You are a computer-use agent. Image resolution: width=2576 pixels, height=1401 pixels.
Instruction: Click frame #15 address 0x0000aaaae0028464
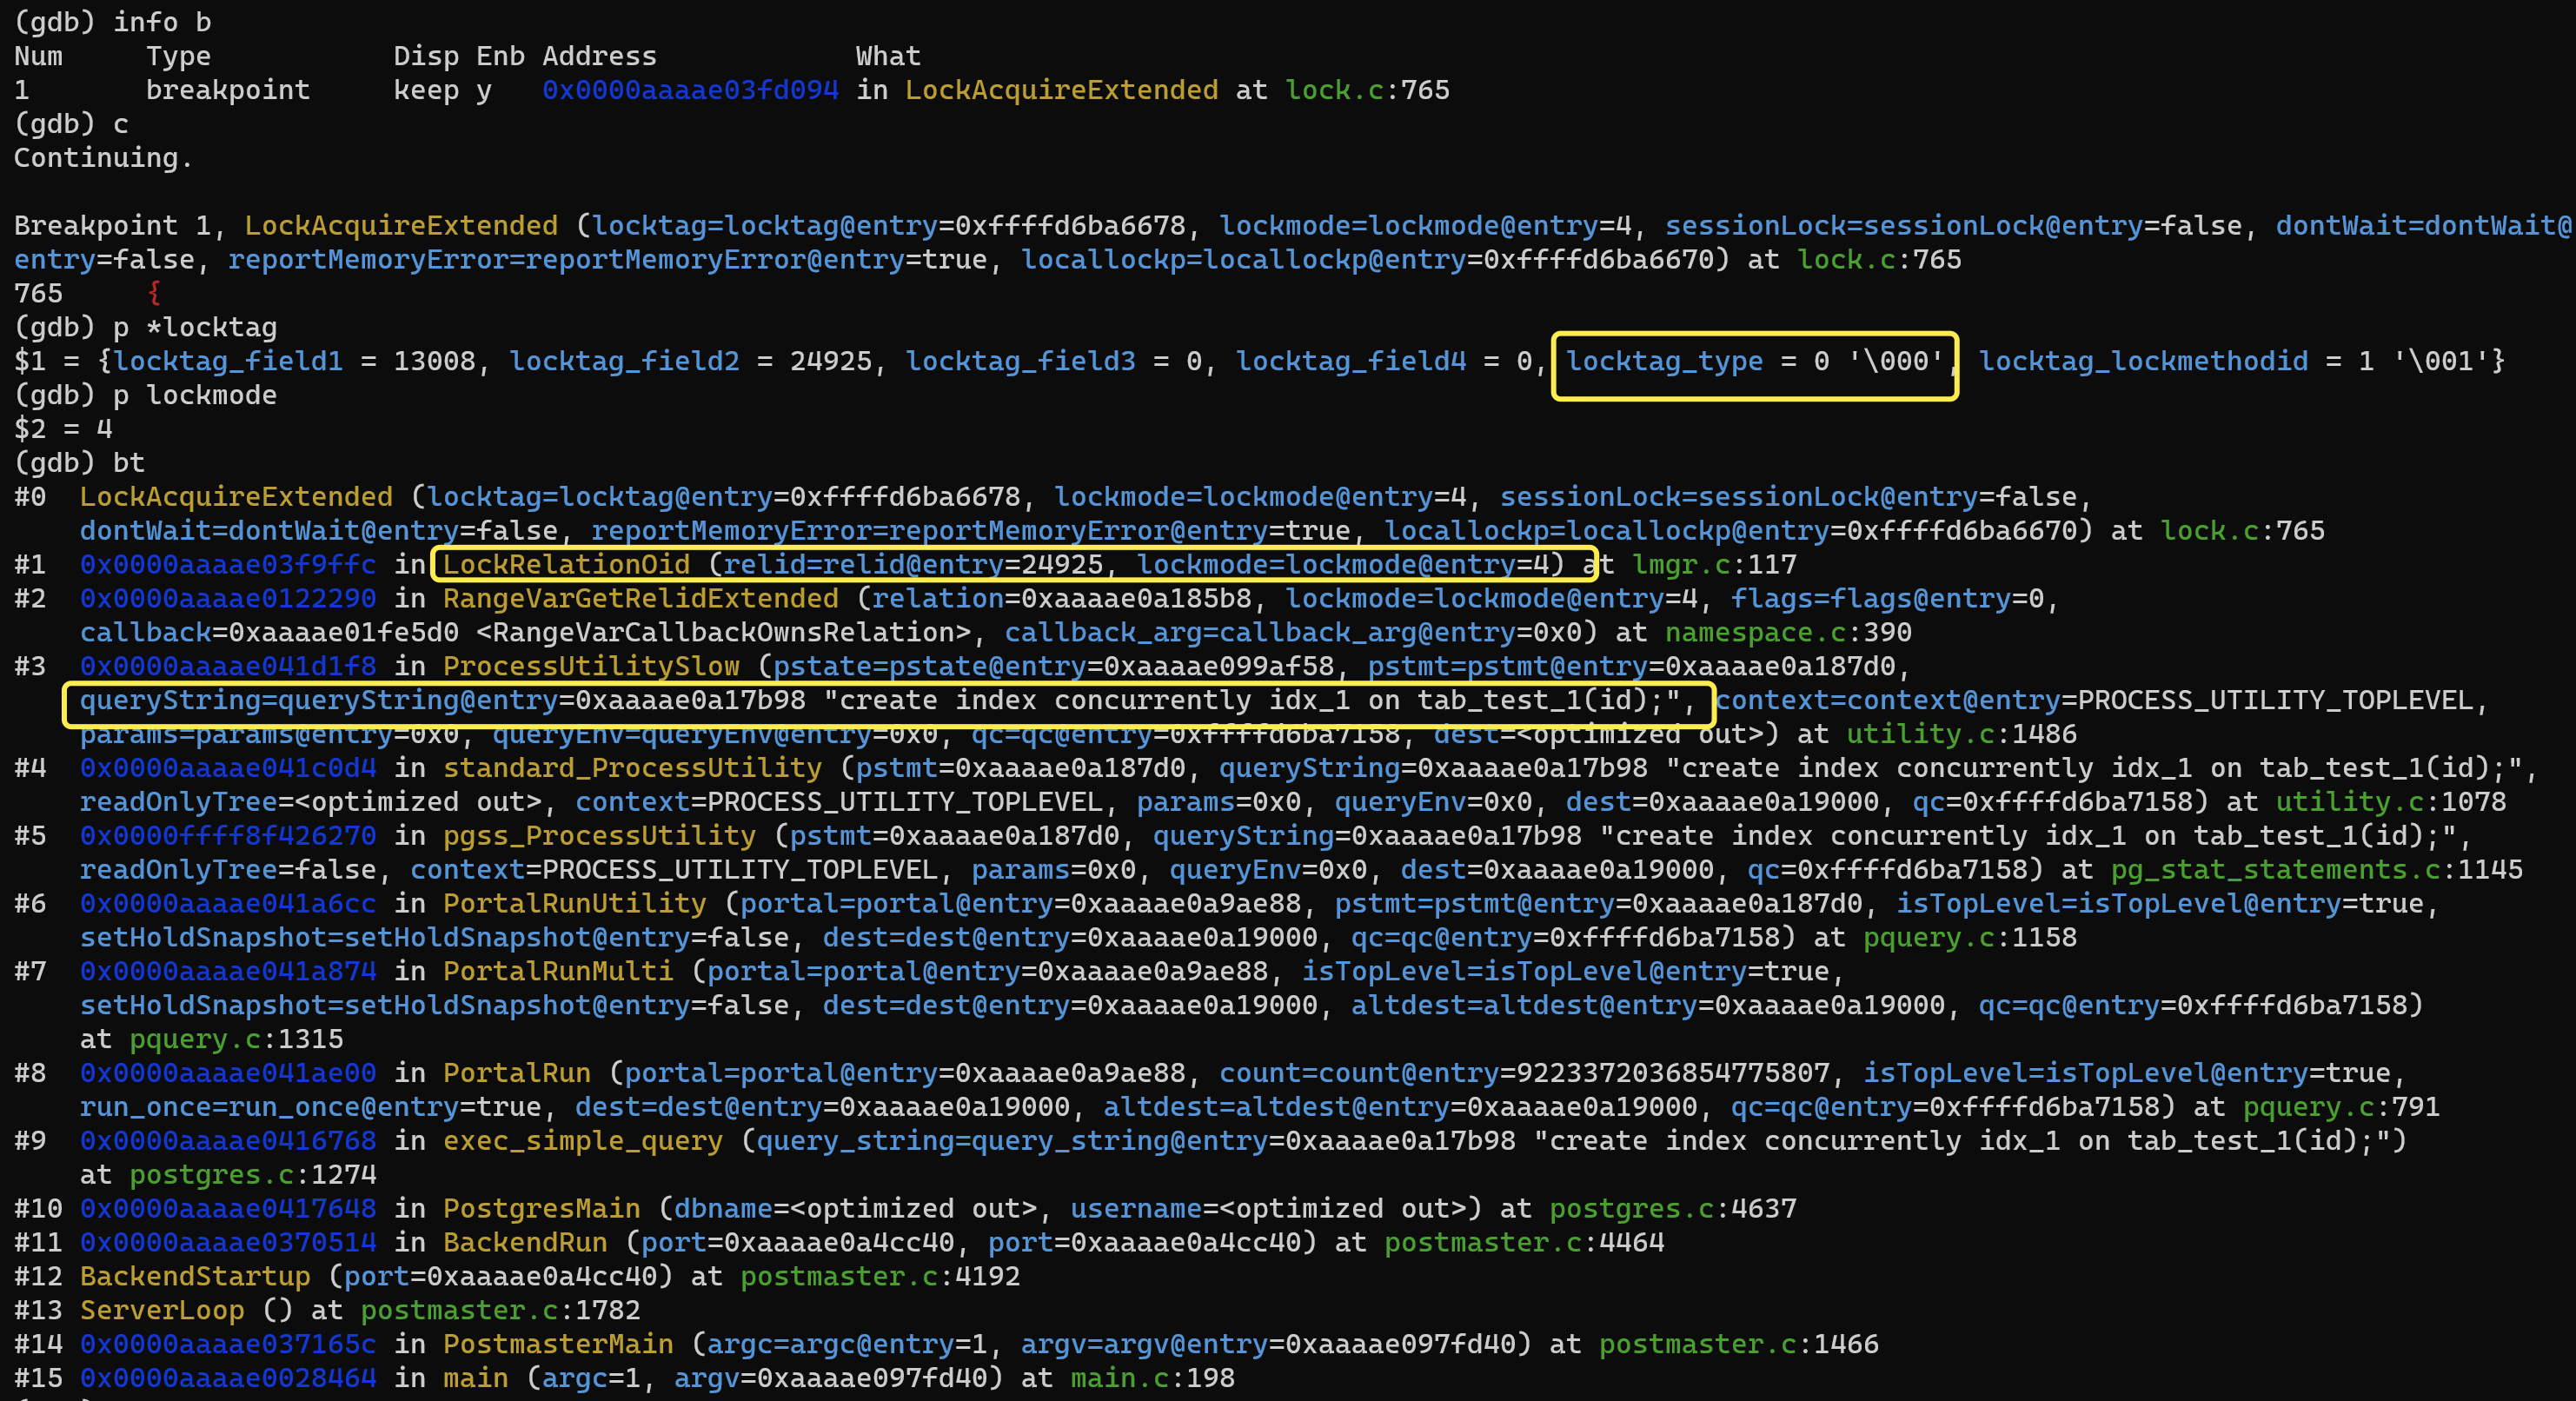click(x=228, y=1379)
